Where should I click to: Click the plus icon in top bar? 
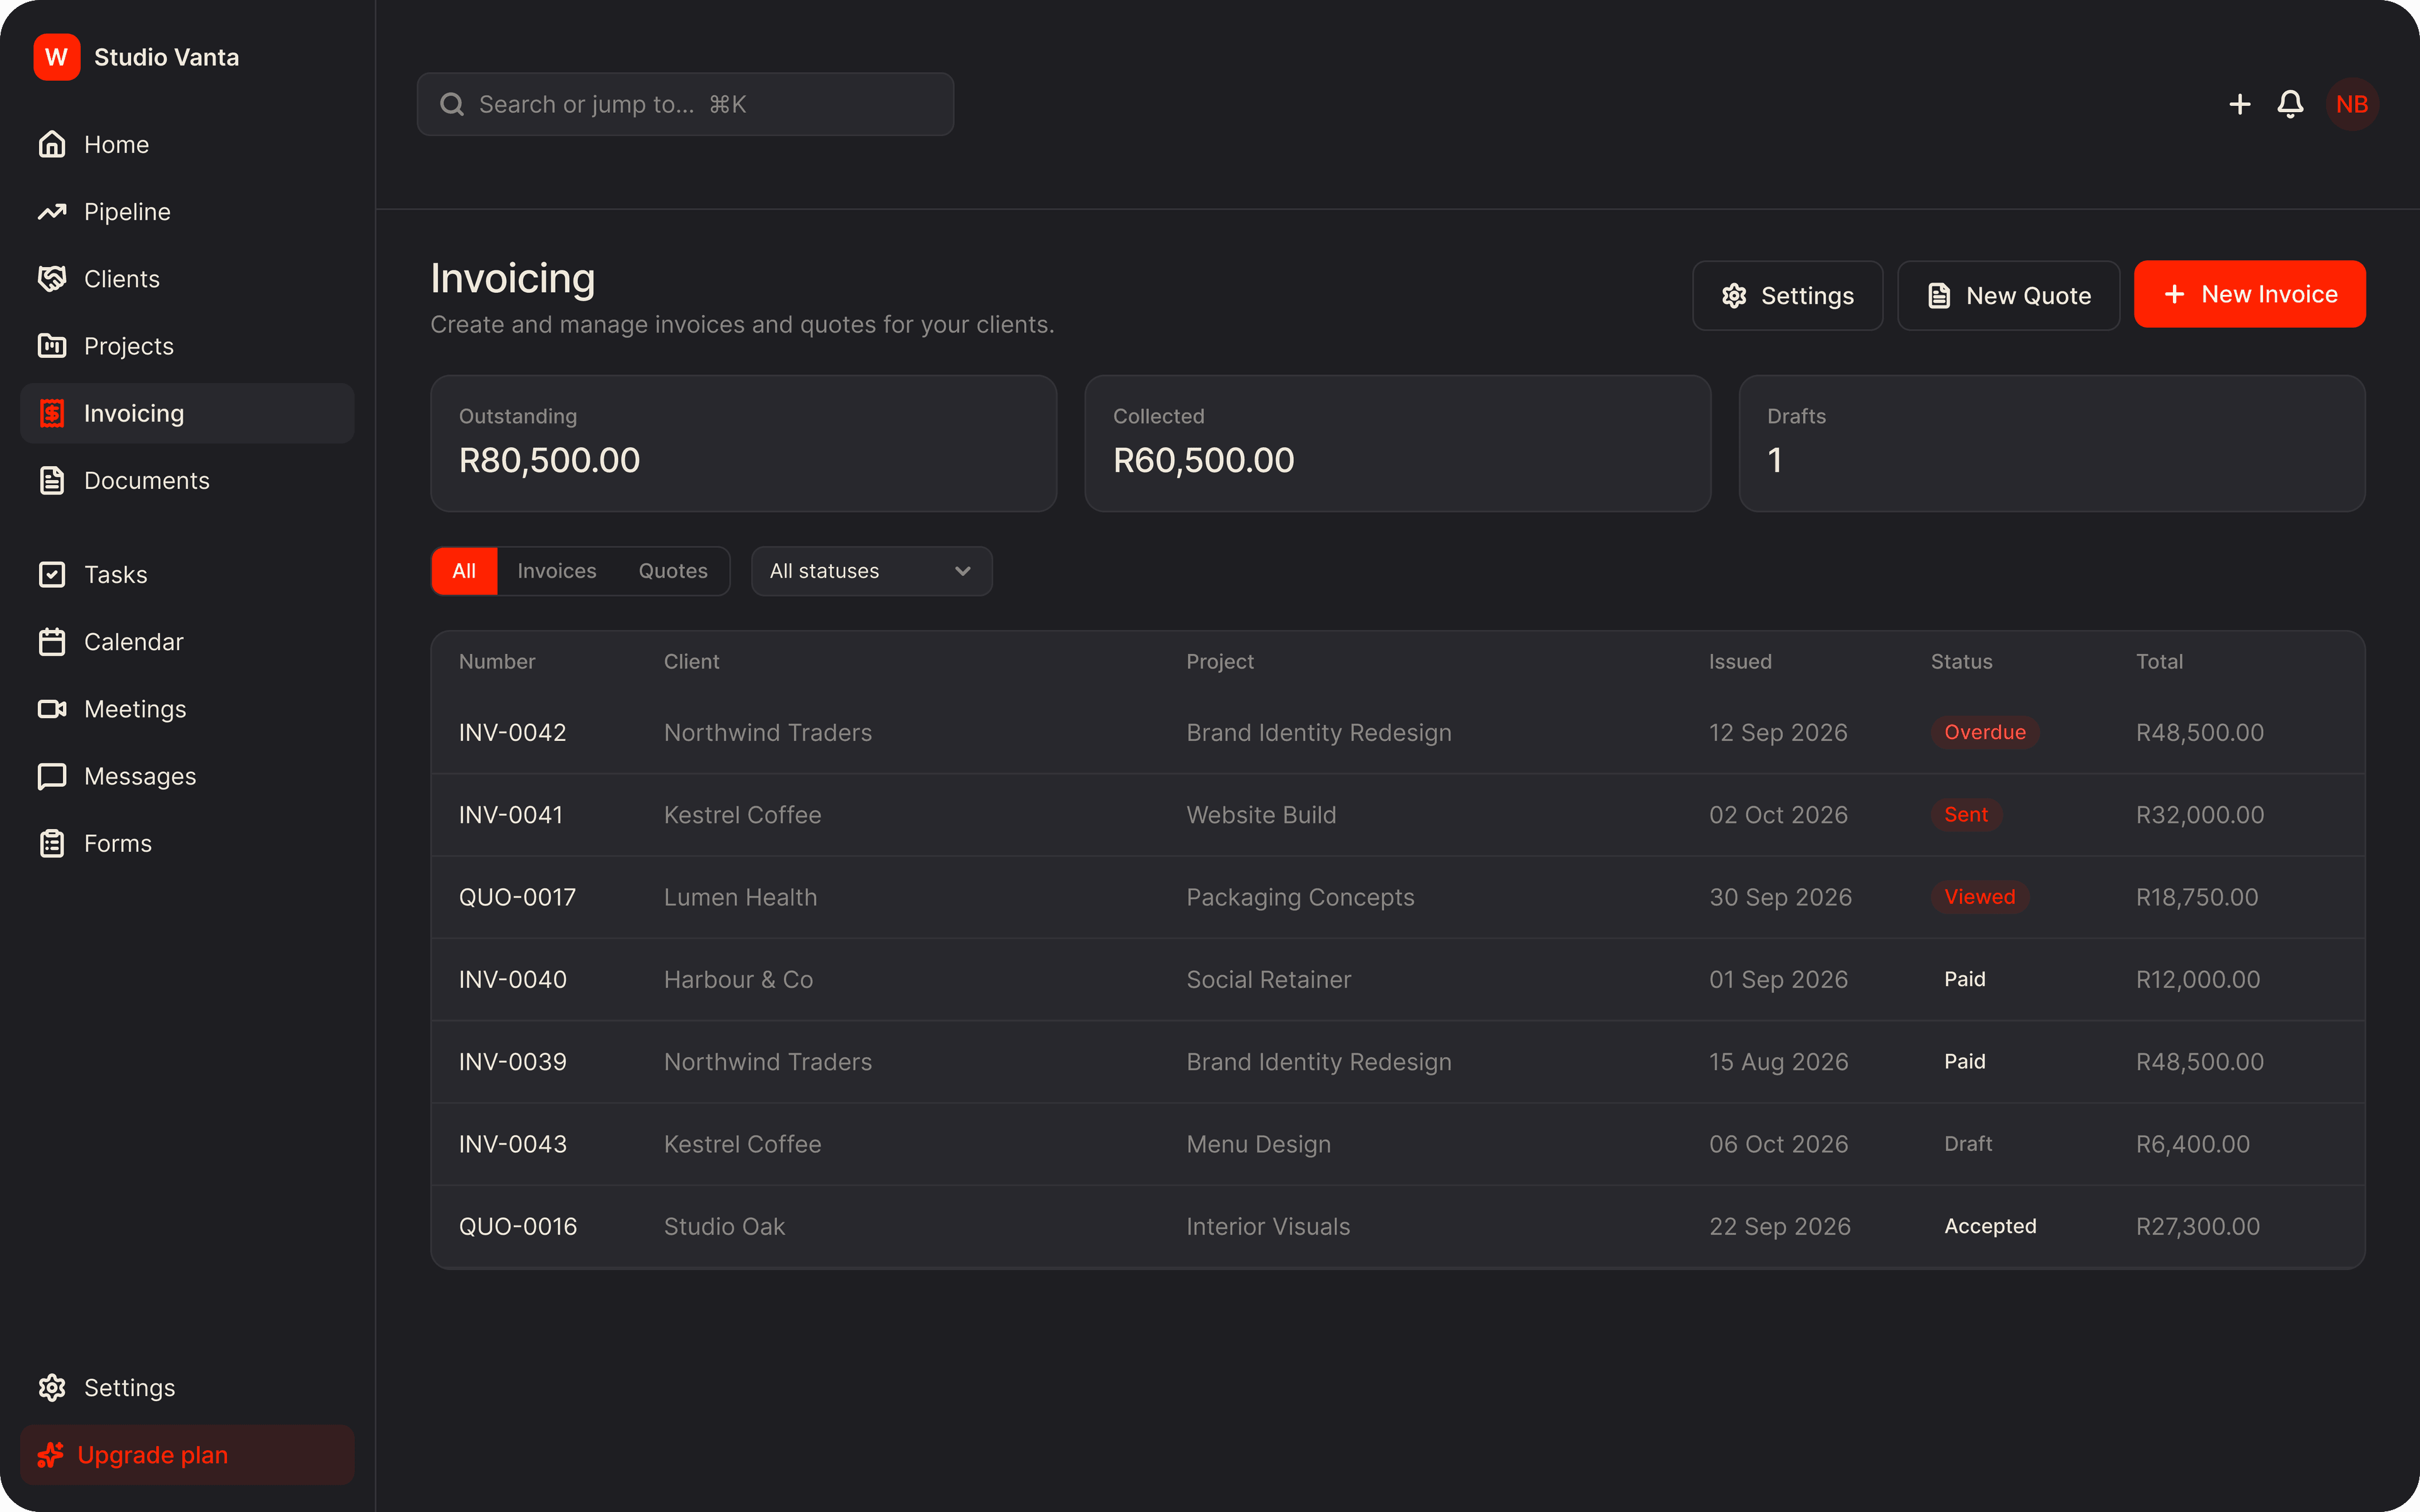pyautogui.click(x=2240, y=104)
